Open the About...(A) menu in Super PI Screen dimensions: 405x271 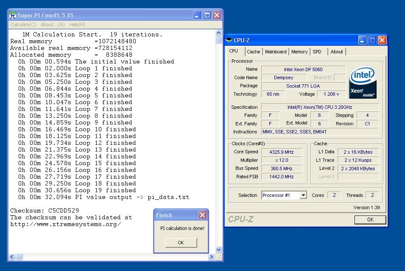pos(53,25)
